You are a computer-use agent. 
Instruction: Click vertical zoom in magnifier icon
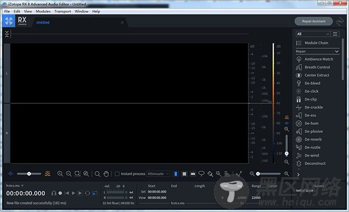click(287, 129)
